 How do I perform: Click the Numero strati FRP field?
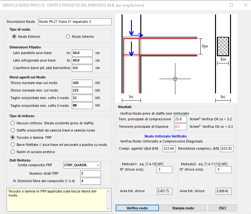coord(91,174)
